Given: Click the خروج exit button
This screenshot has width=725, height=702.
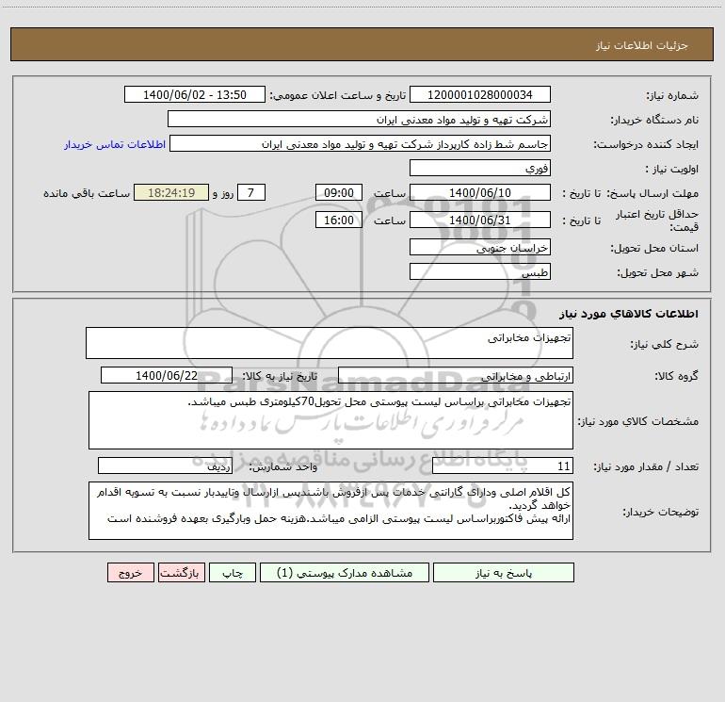Looking at the screenshot, I should (x=130, y=573).
